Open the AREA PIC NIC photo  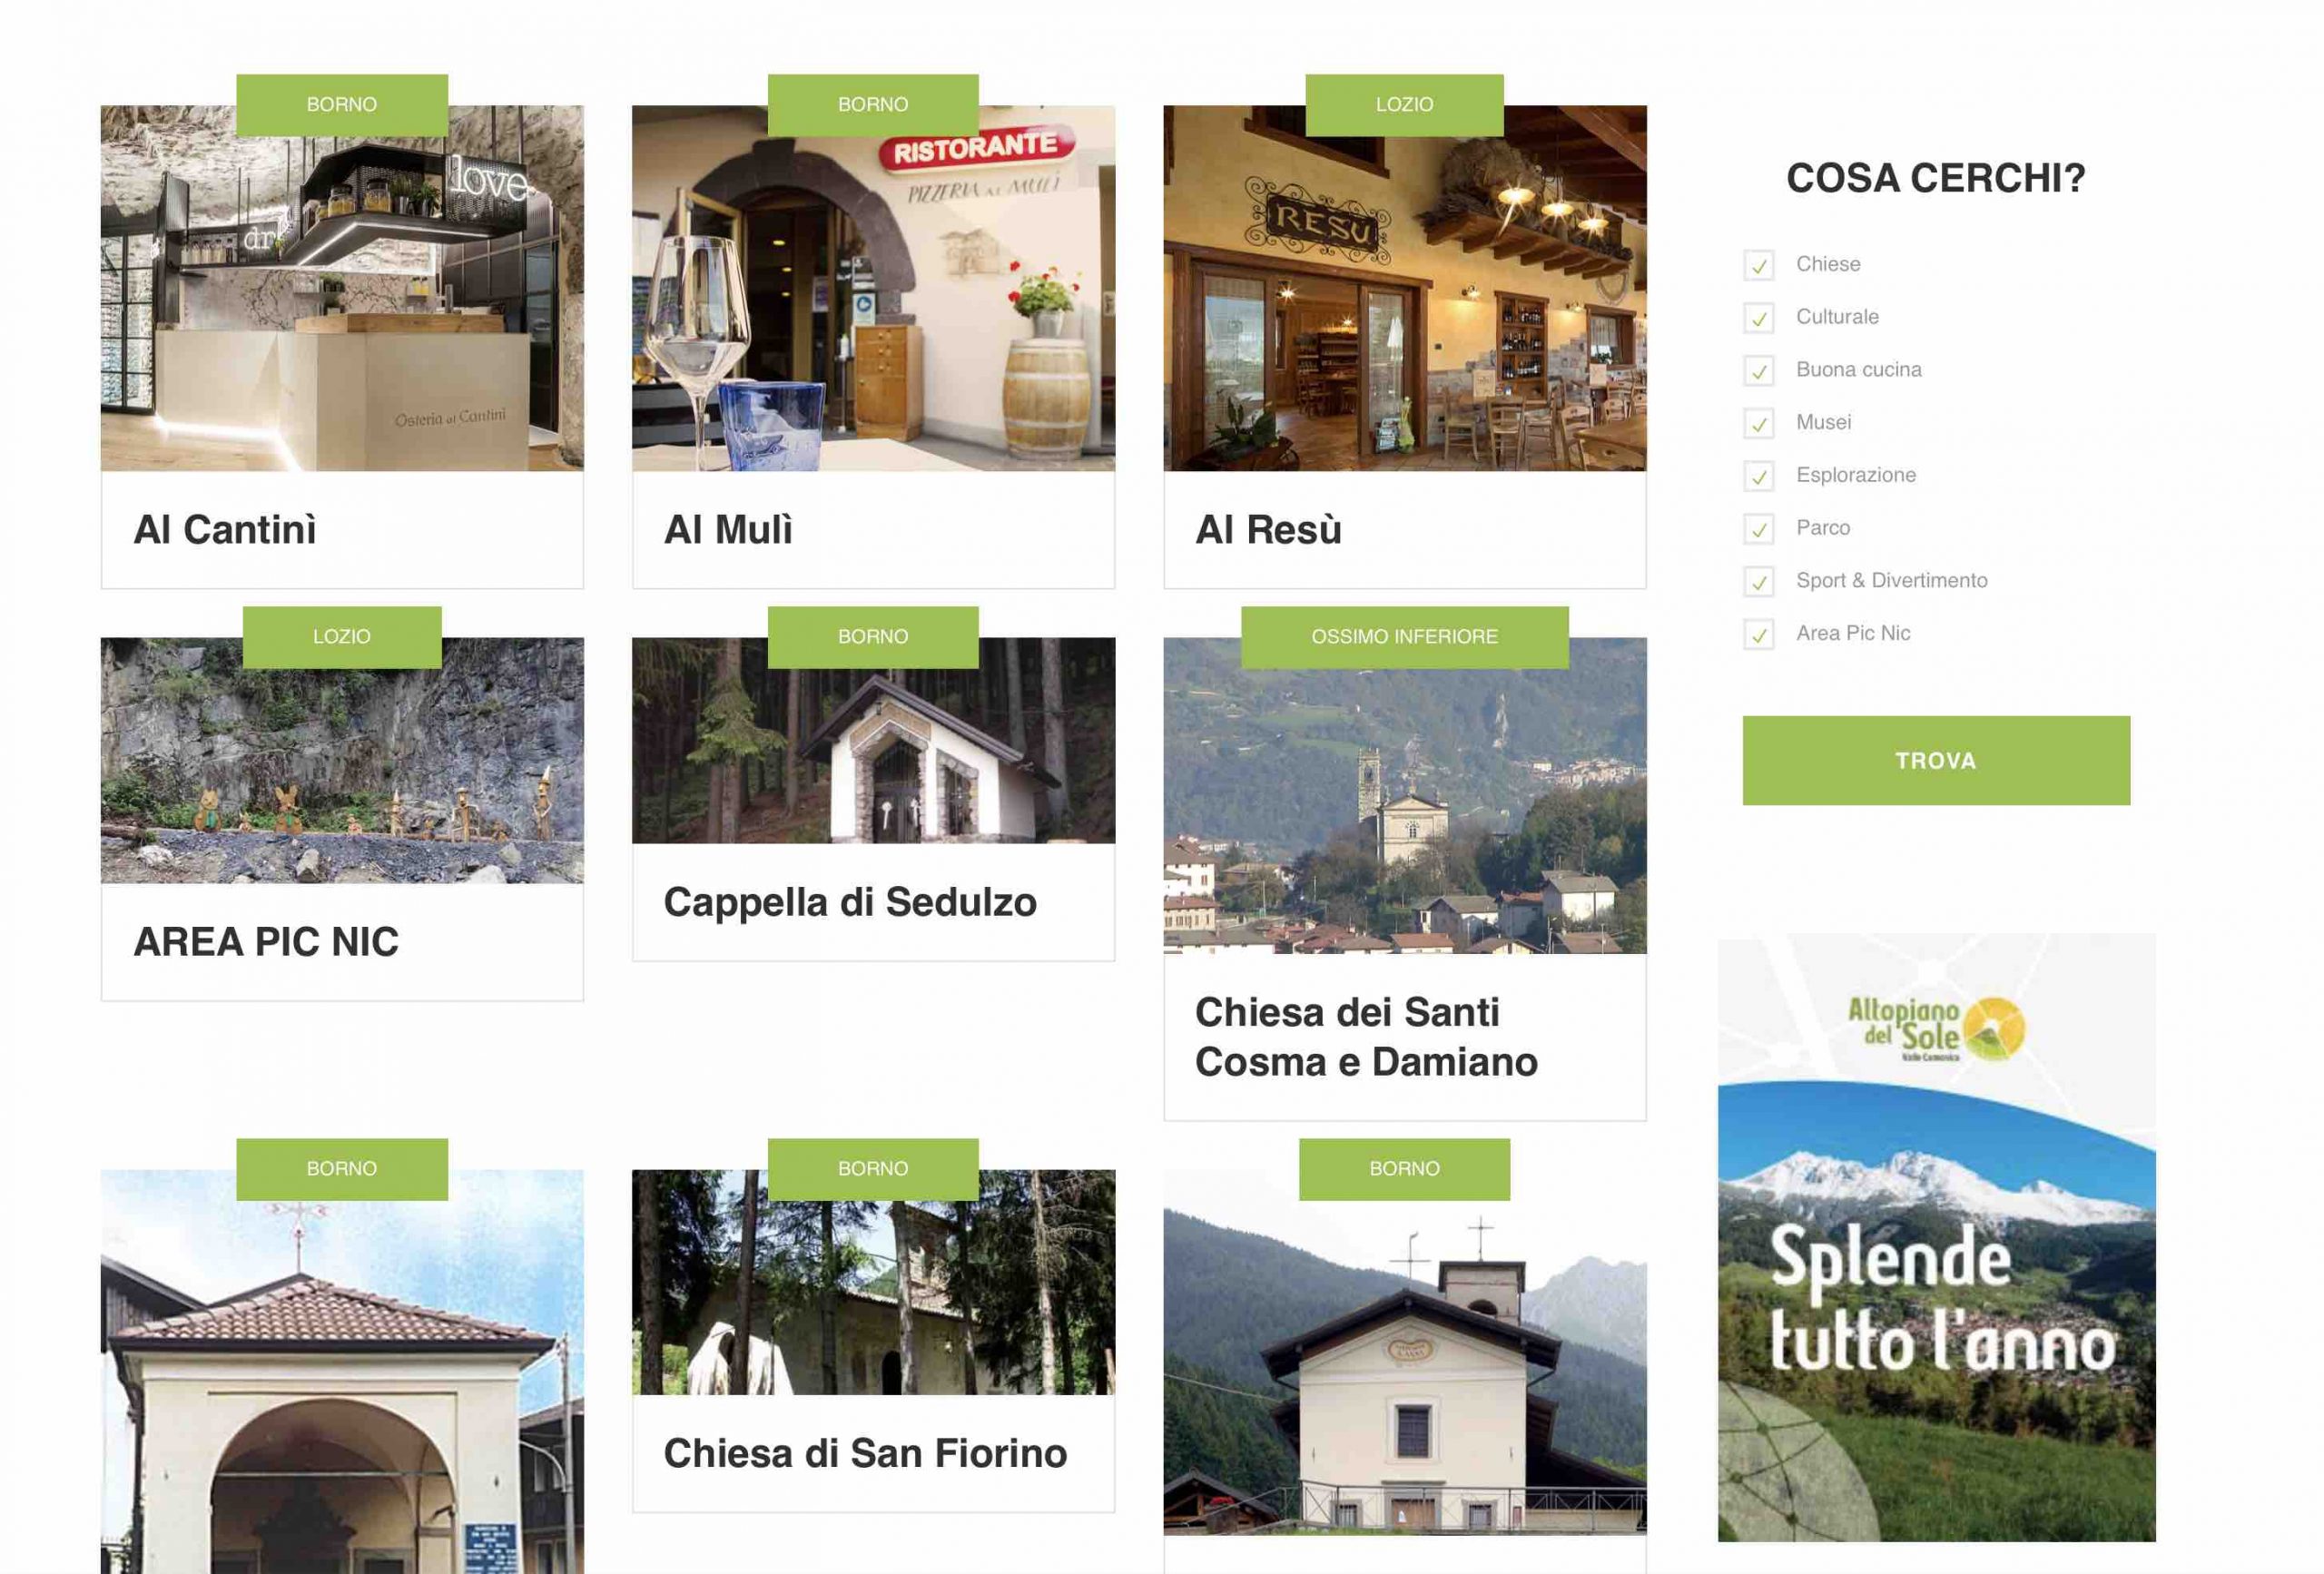tap(342, 760)
